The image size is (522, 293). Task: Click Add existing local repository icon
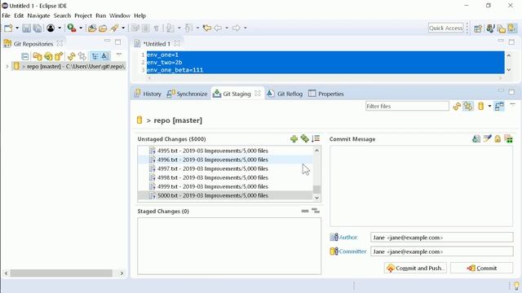tap(38, 56)
